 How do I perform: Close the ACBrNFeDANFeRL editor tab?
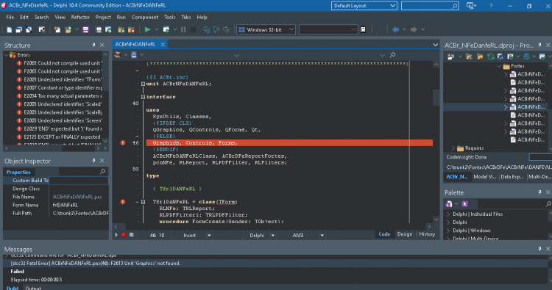(x=163, y=44)
